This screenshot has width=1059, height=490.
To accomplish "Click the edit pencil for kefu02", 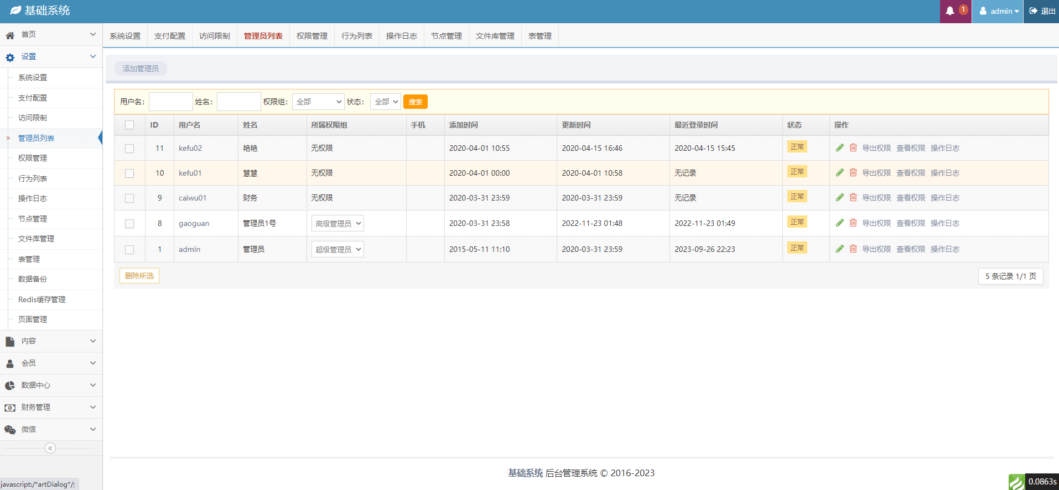I will (x=839, y=147).
